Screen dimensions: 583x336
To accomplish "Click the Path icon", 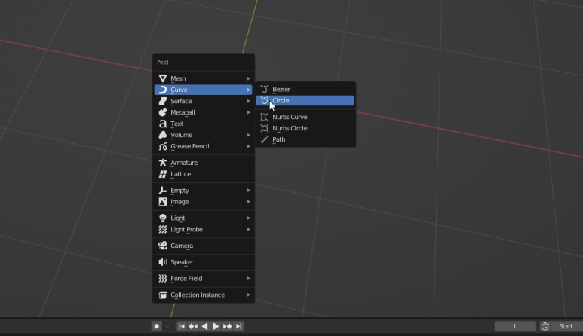I will pos(265,139).
